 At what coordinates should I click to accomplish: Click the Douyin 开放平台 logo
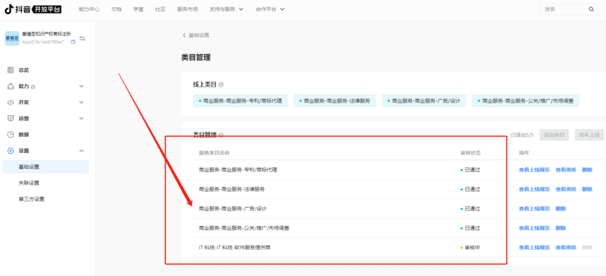tap(33, 10)
